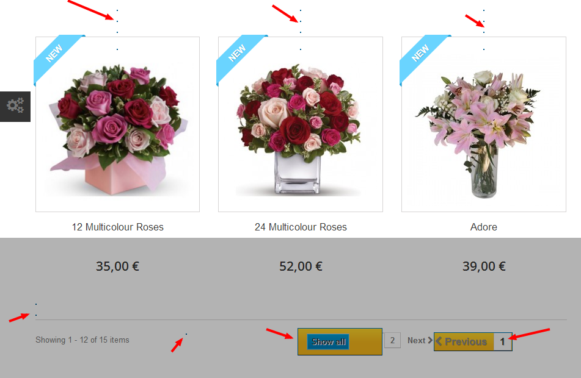Click the Showing 1 - 12 of 15 items text
581x378 pixels.
82,340
